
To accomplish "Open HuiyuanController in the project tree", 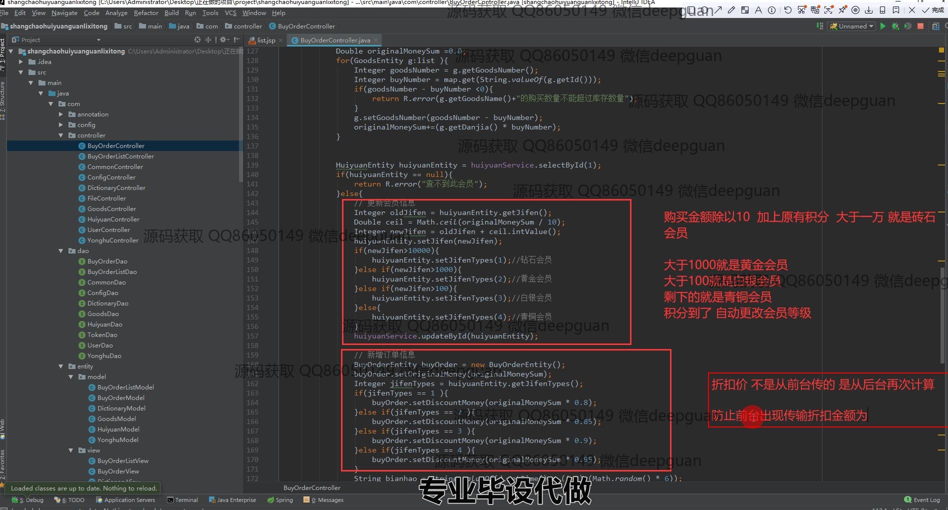I will (x=113, y=219).
